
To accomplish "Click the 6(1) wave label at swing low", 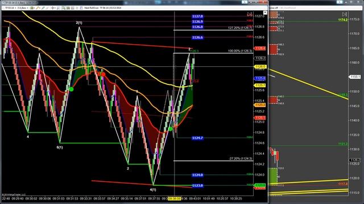I will tap(60, 147).
